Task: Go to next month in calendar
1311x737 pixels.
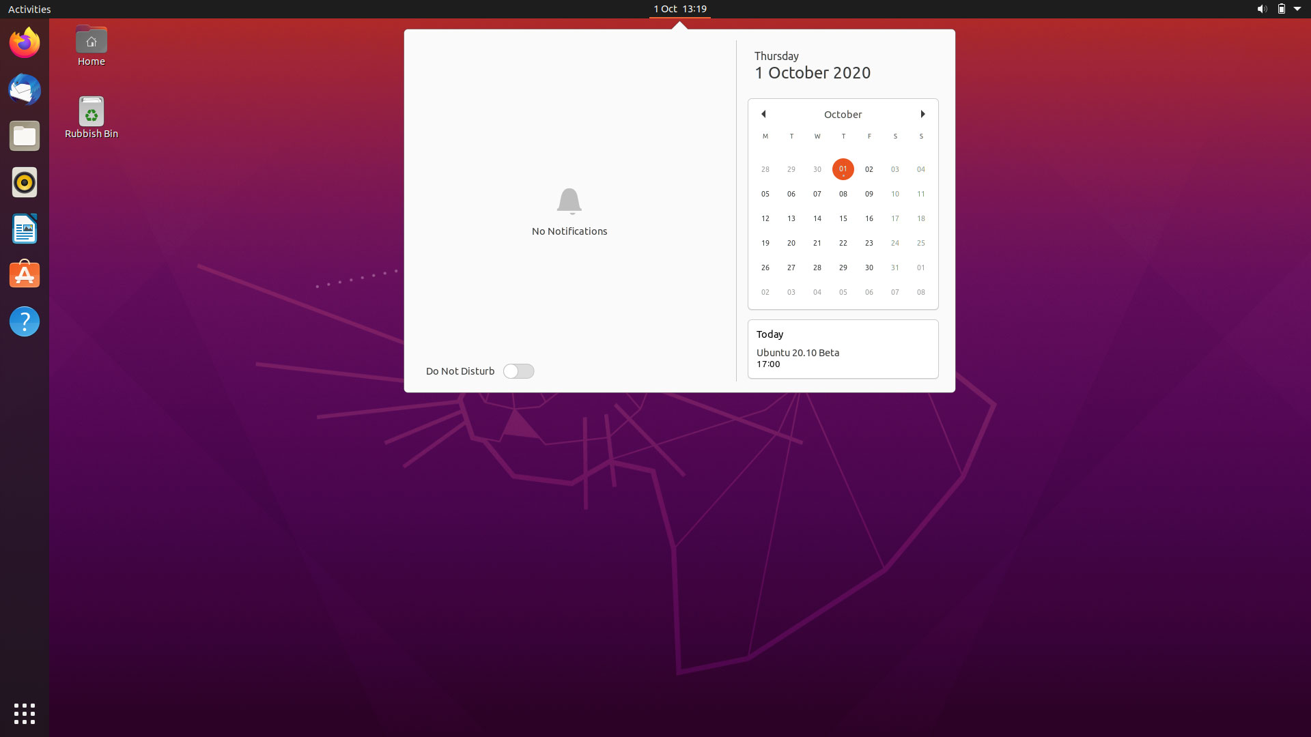Action: 922,114
